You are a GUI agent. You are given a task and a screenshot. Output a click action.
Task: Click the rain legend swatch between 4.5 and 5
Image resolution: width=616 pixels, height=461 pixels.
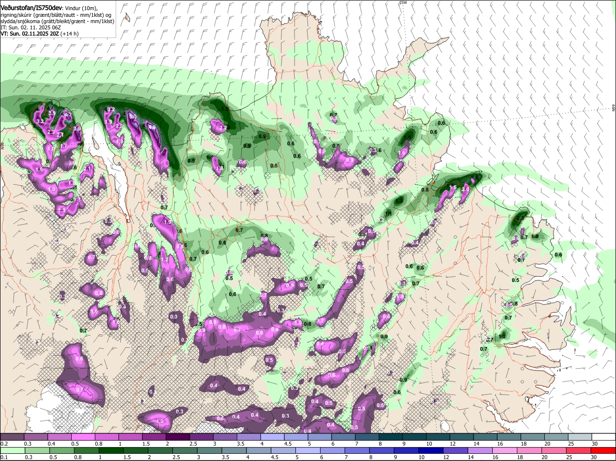[284, 450]
